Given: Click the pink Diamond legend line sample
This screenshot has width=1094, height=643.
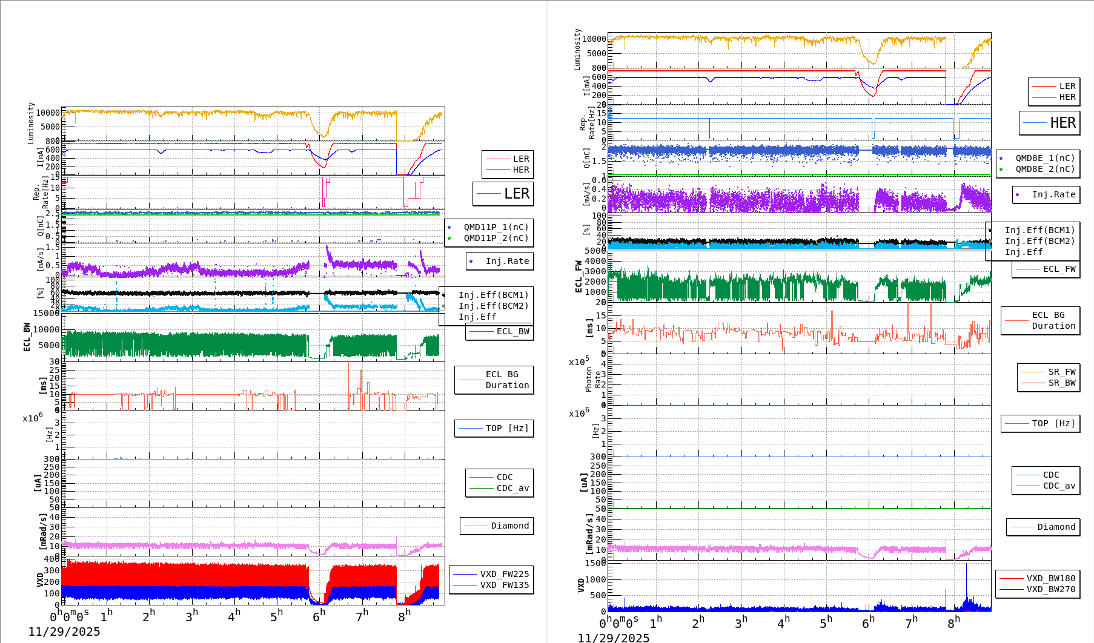Looking at the screenshot, I should point(477,526).
